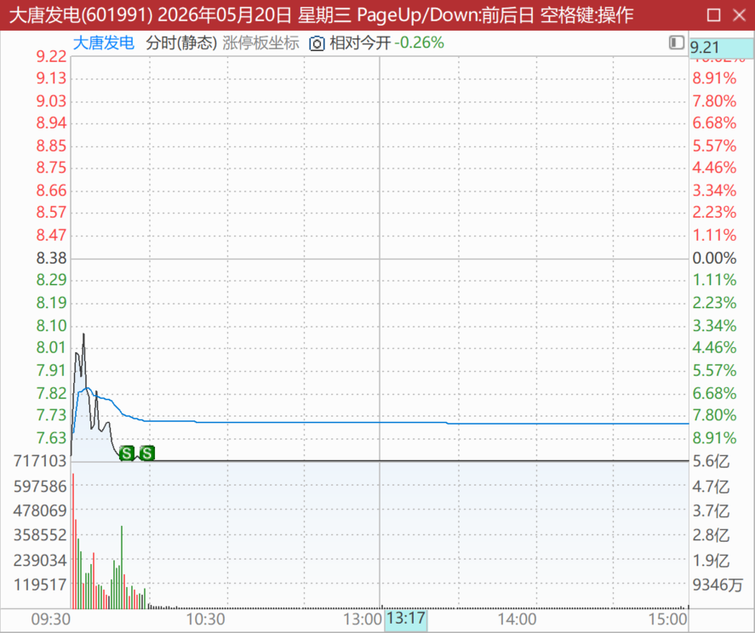Viewport: 755px width, 633px height.
Task: Click the 9346万 turnover axis label
Action: pos(718,585)
